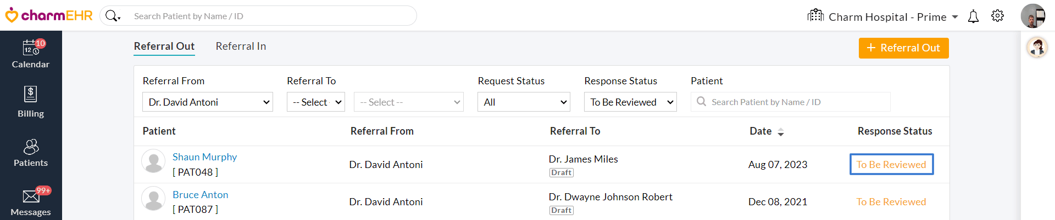Click the Dec 08, 2021 date cell

tap(778, 202)
